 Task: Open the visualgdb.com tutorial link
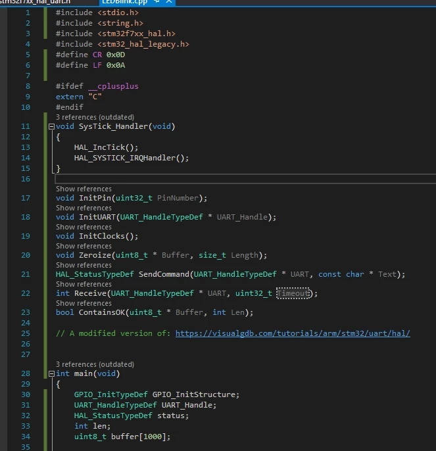click(x=293, y=333)
